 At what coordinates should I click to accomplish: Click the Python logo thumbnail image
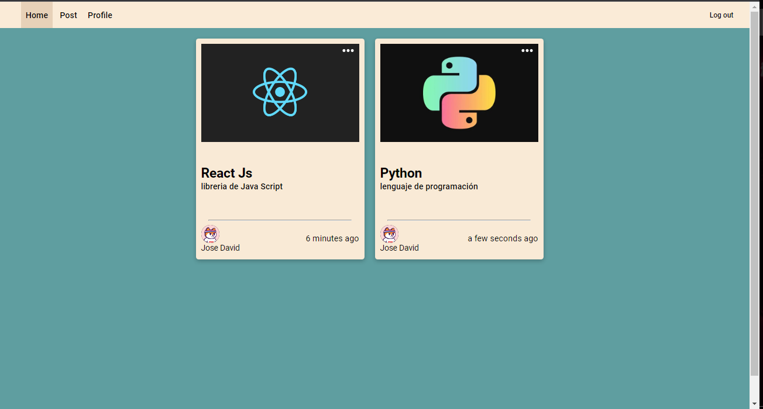(459, 93)
